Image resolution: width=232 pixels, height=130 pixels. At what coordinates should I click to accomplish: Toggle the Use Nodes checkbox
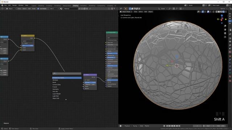coord(38,9)
